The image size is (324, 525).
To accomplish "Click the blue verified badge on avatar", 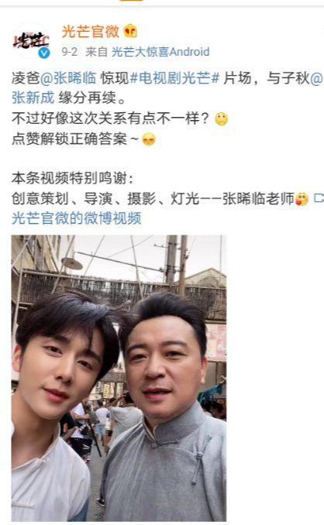I will [x=44, y=53].
